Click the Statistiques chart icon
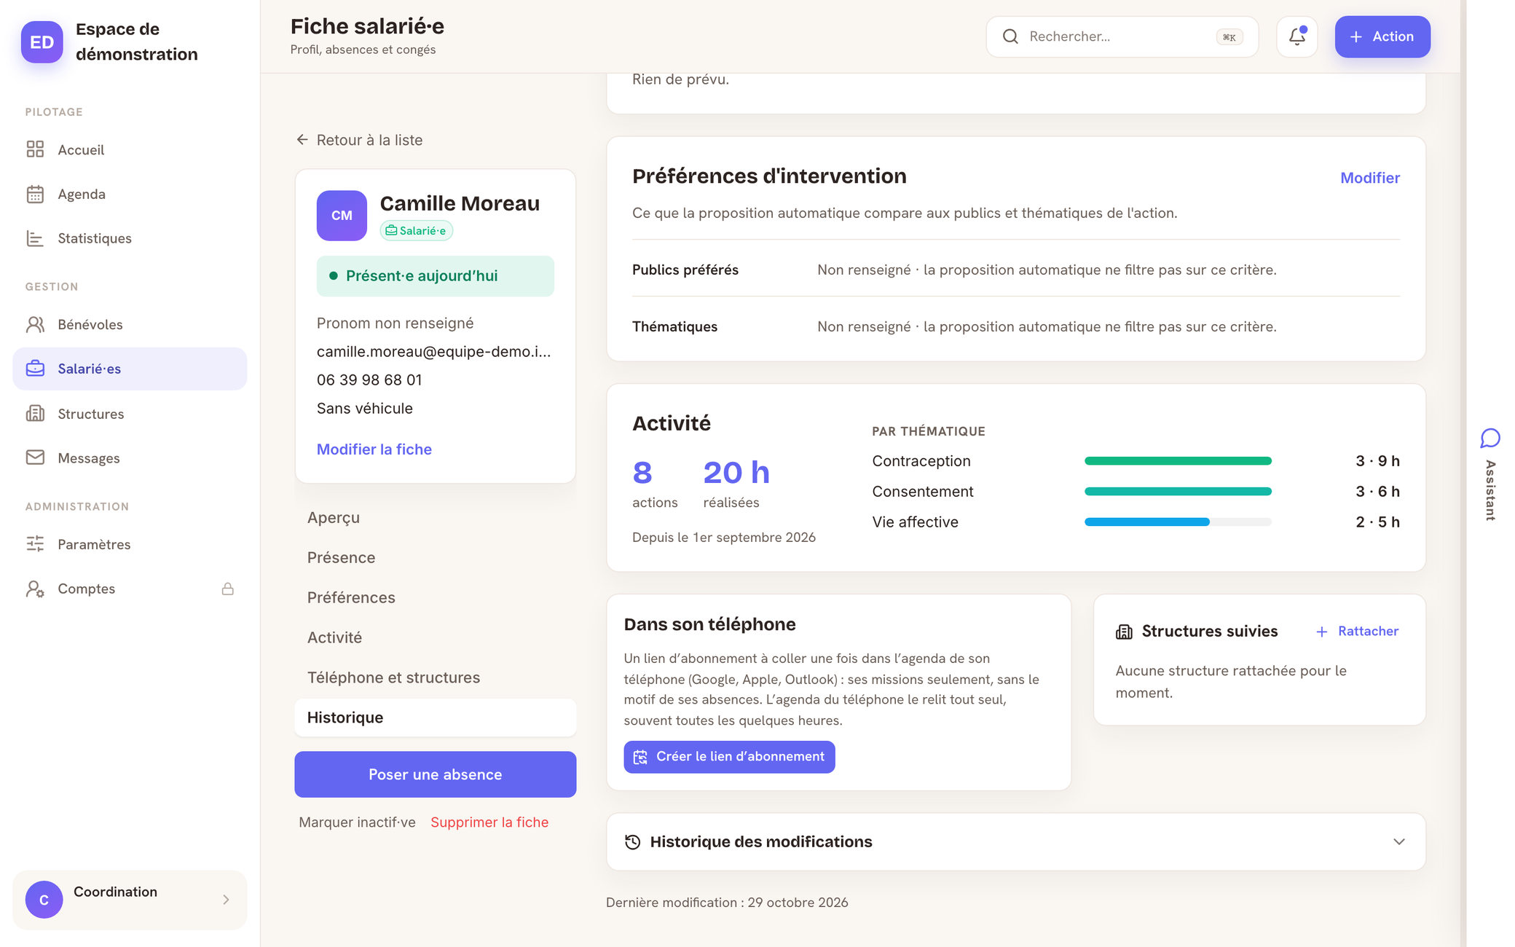 35,238
